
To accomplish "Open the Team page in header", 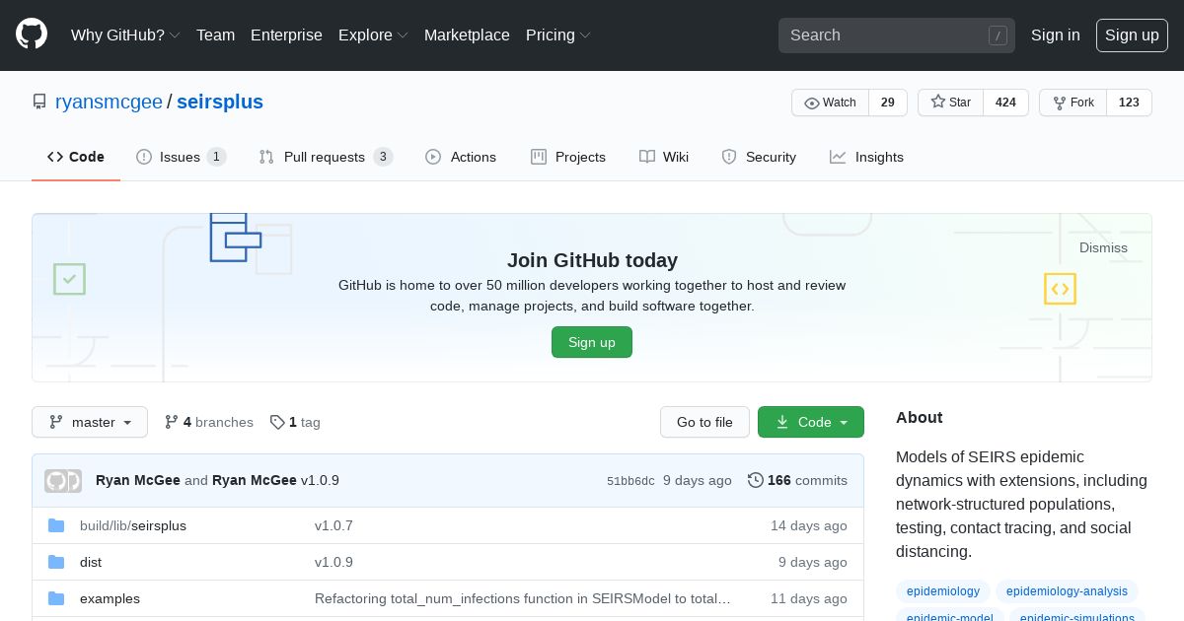I will click(215, 34).
